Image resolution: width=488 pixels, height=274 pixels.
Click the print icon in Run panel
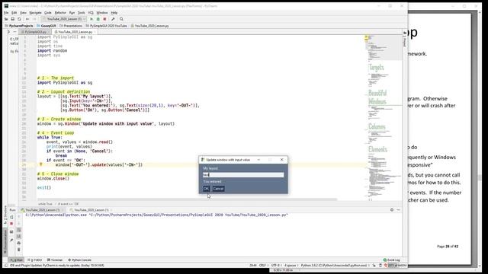pos(18,243)
